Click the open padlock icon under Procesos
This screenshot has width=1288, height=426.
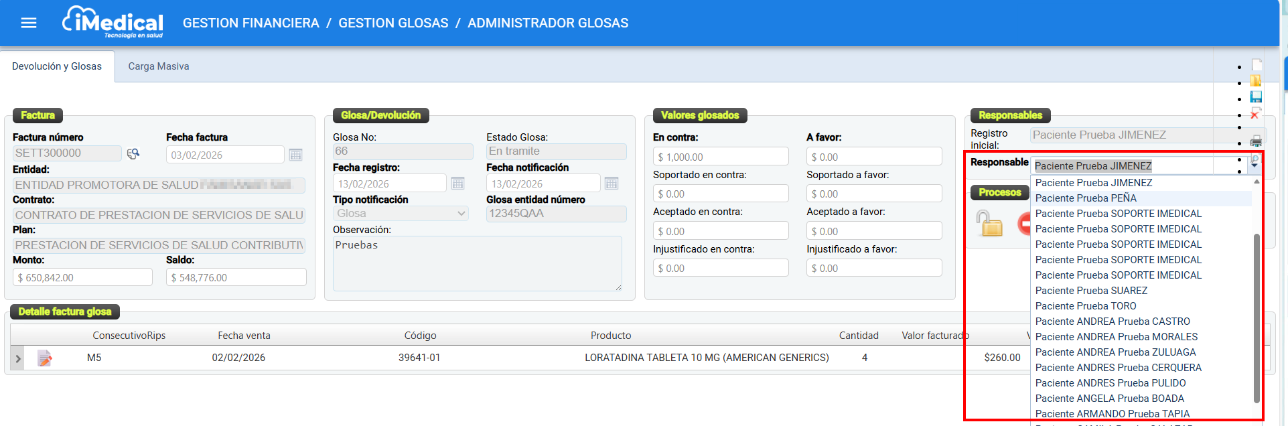coord(989,224)
